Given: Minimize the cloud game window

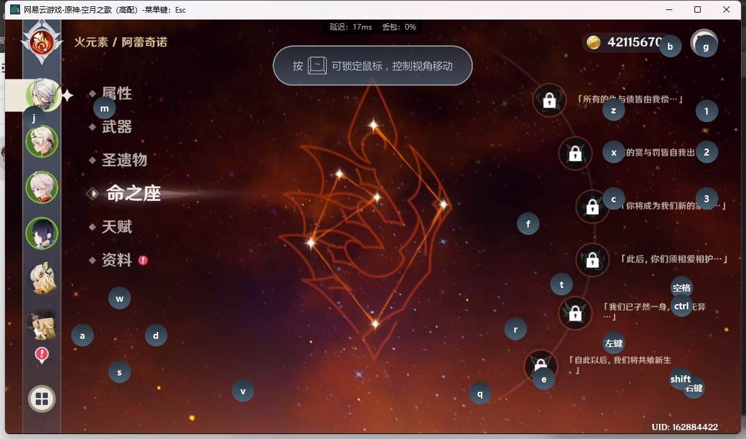Looking at the screenshot, I should click(x=669, y=9).
